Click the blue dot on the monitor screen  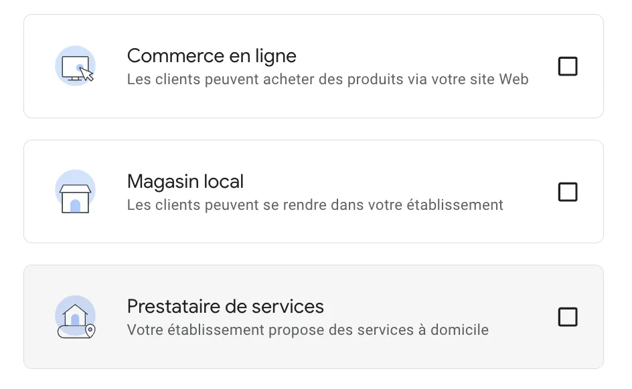coord(80,67)
